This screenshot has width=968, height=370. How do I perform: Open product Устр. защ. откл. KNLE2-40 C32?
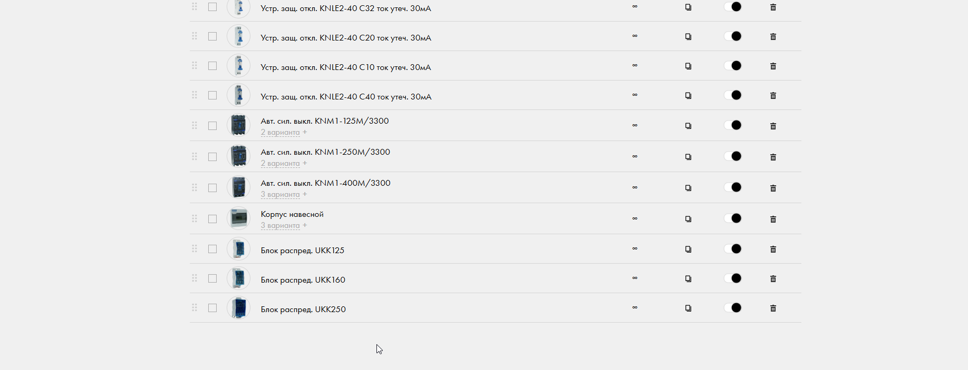pos(346,8)
